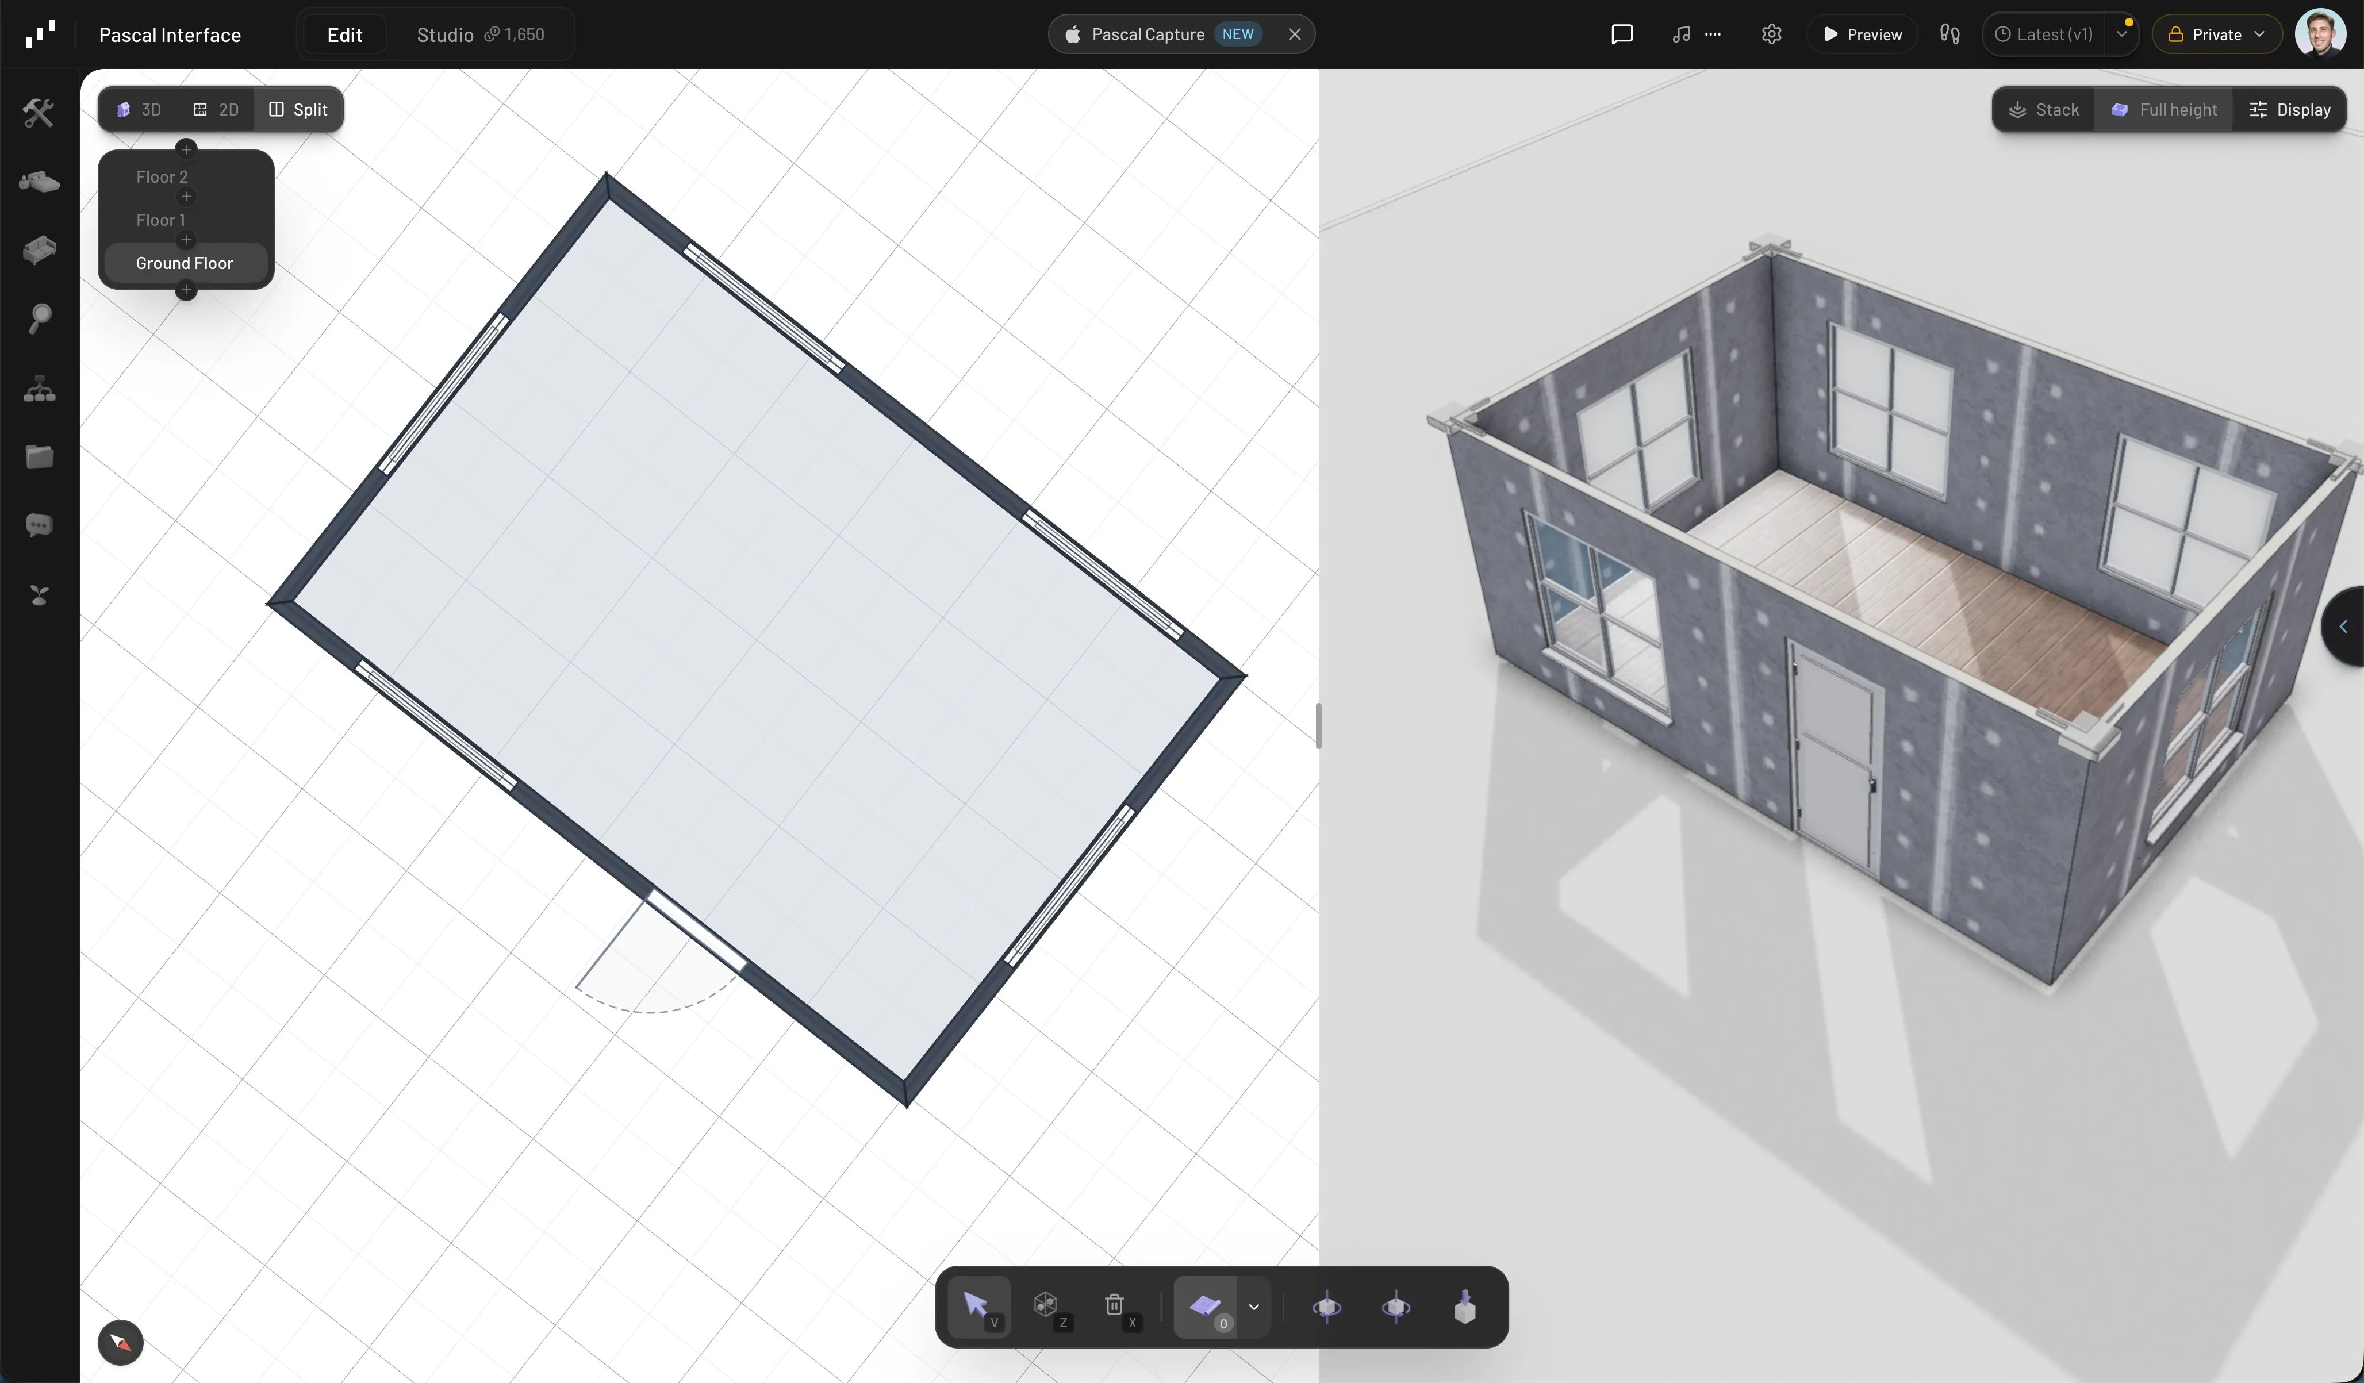Select Ground Floor in the level list
Screen dimensions: 2364x1383
[186, 263]
